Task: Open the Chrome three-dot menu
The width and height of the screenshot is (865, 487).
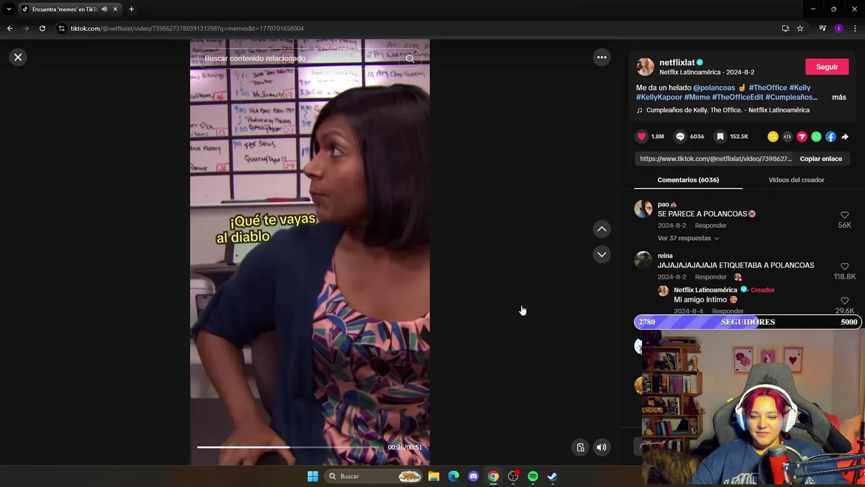Action: coord(855,28)
